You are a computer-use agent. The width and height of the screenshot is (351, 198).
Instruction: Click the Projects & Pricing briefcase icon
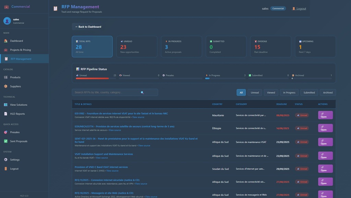click(5, 50)
